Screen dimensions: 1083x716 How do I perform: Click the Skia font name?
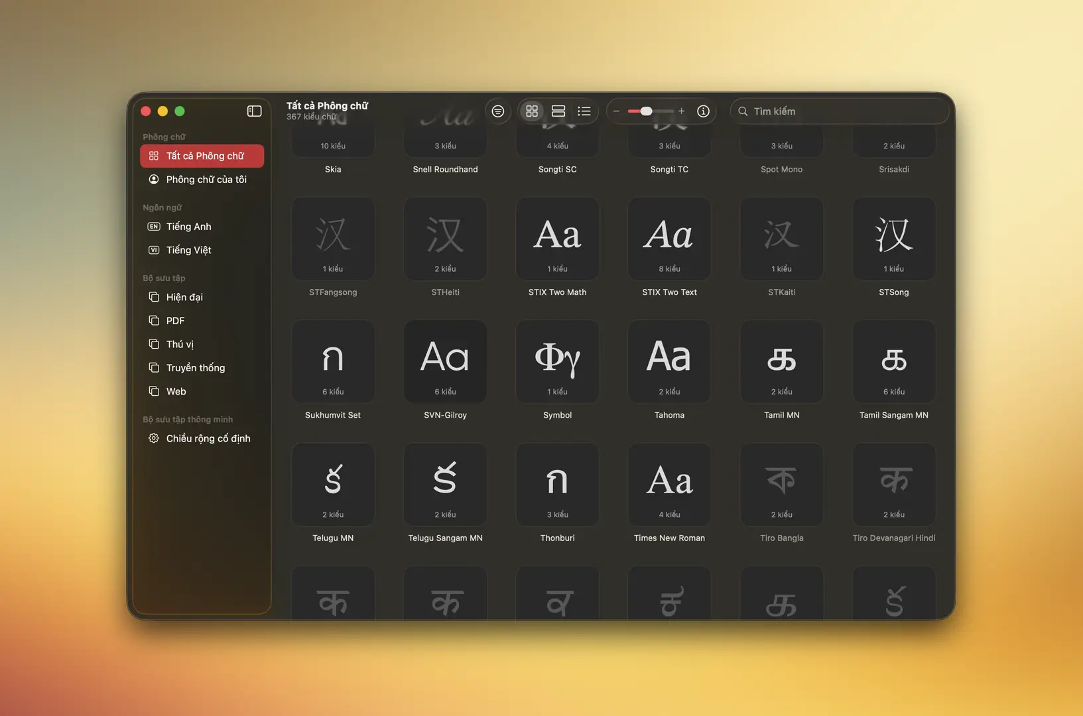pos(333,170)
